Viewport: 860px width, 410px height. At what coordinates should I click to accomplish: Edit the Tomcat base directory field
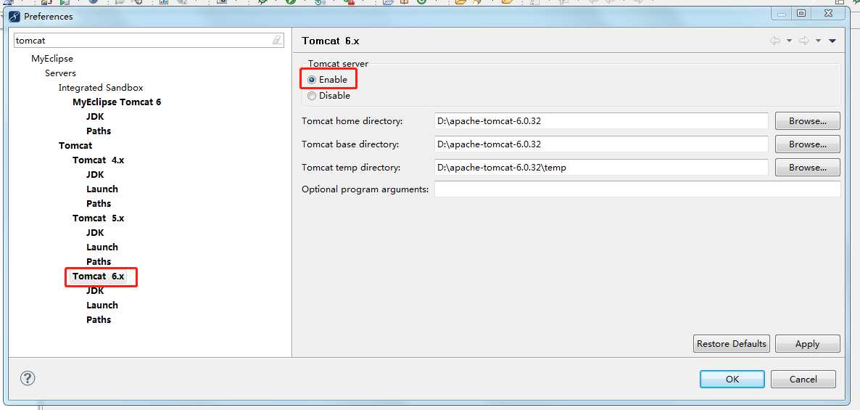(x=601, y=144)
